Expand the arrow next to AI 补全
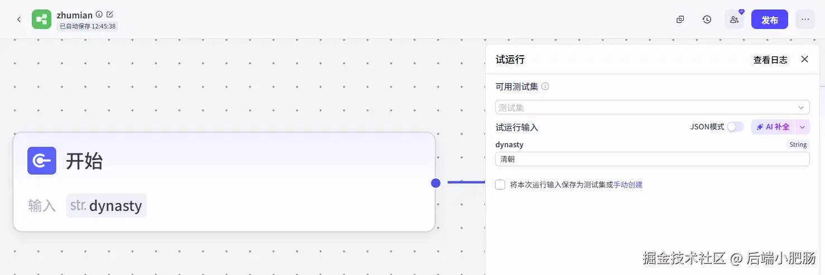Viewport: 825px width, 275px height. pyautogui.click(x=803, y=127)
